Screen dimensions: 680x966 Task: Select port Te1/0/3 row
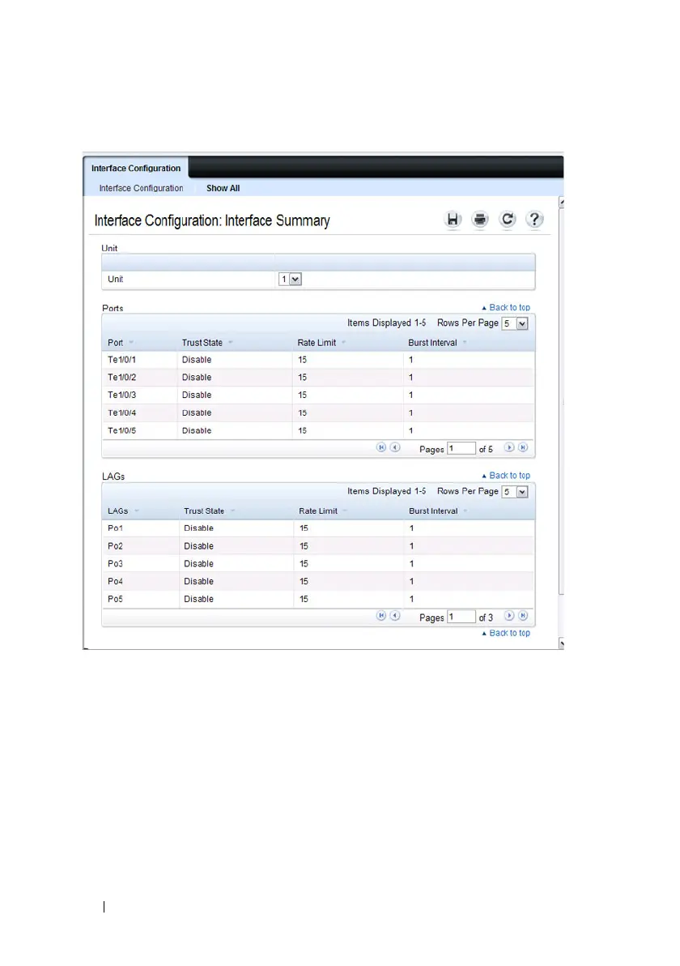(318, 395)
